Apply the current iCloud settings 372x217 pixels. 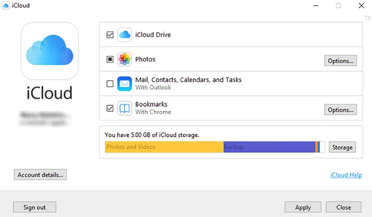pos(303,207)
